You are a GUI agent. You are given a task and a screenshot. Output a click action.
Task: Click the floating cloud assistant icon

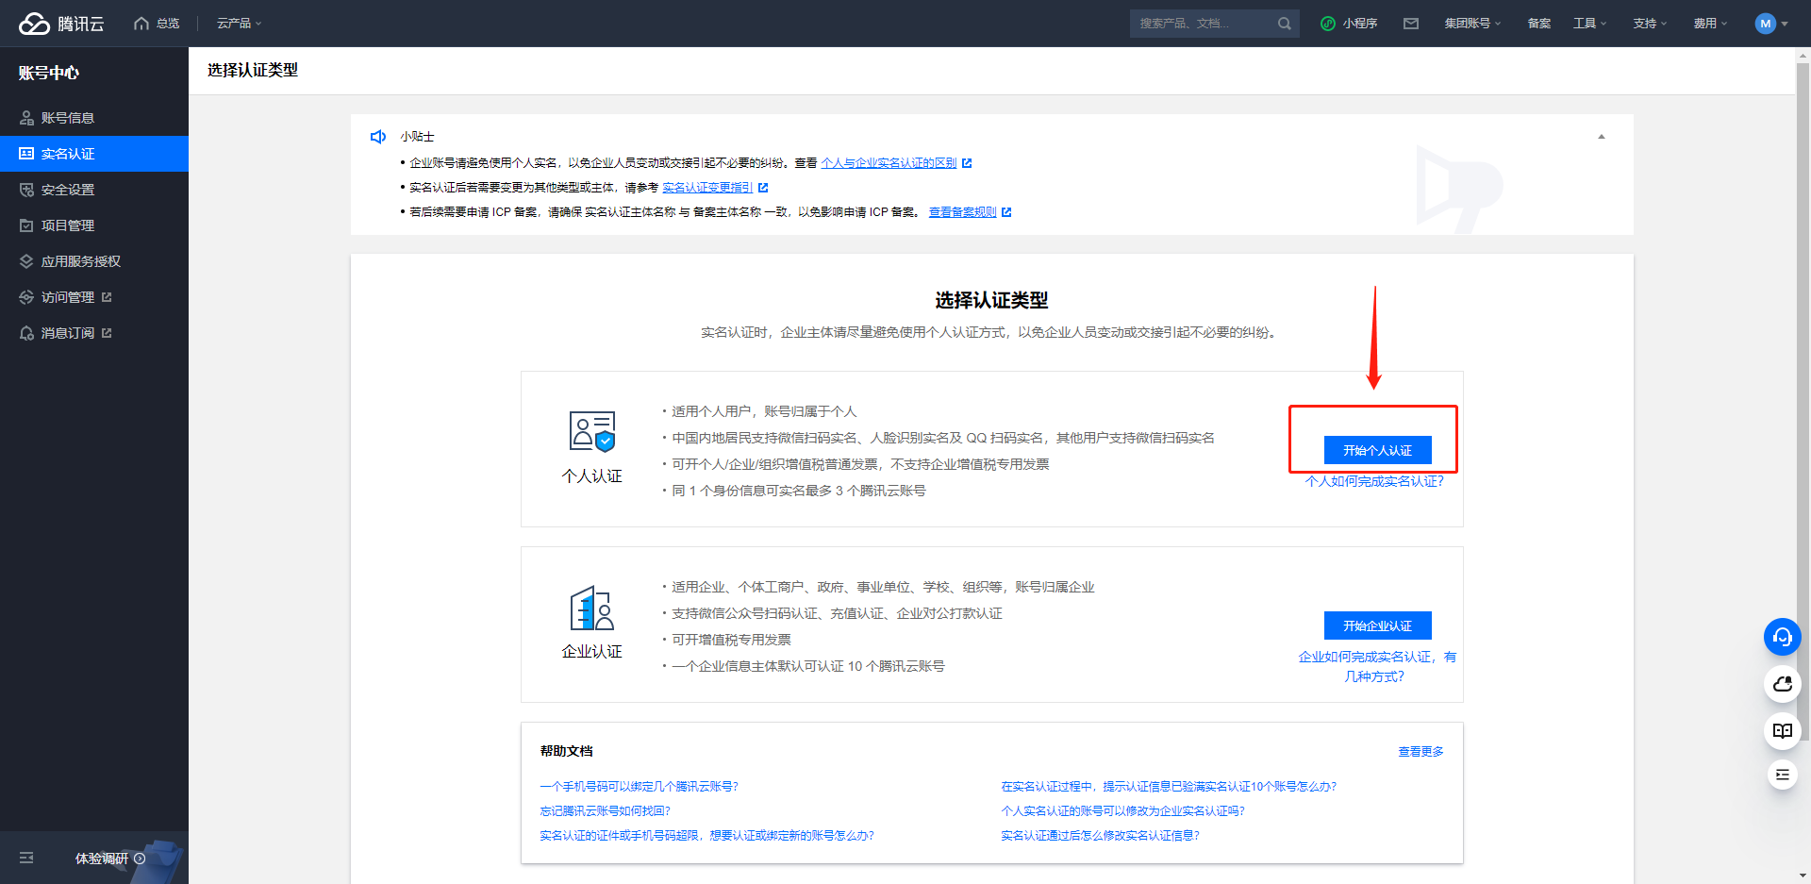pos(1782,684)
